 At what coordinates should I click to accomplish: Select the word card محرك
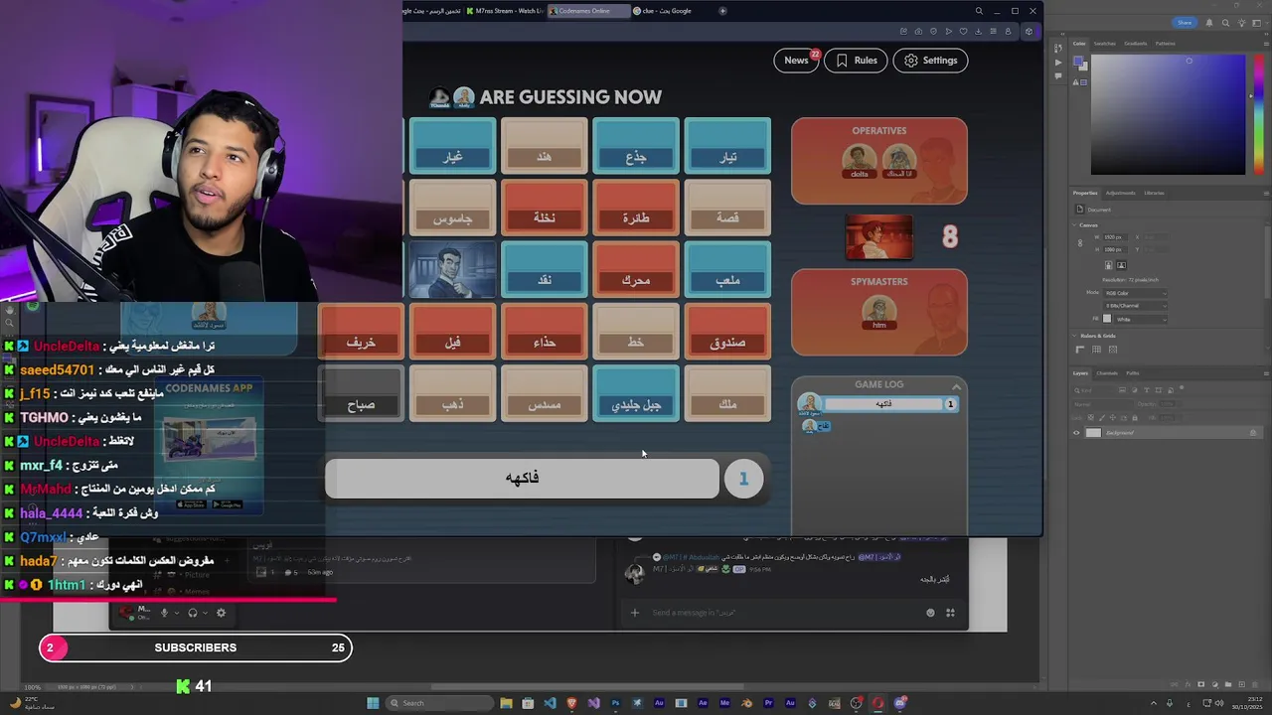tap(636, 270)
